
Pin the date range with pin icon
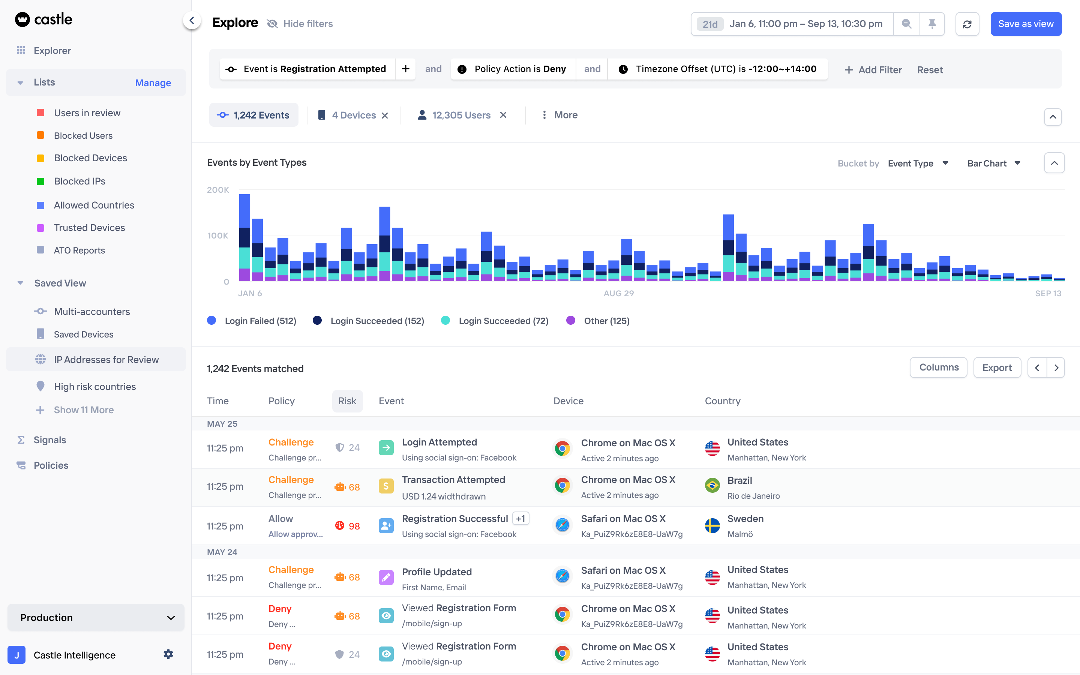pyautogui.click(x=932, y=24)
